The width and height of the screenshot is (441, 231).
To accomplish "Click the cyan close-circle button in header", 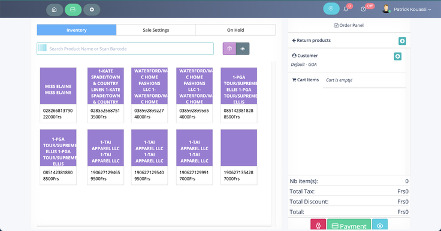I will pyautogui.click(x=331, y=9).
